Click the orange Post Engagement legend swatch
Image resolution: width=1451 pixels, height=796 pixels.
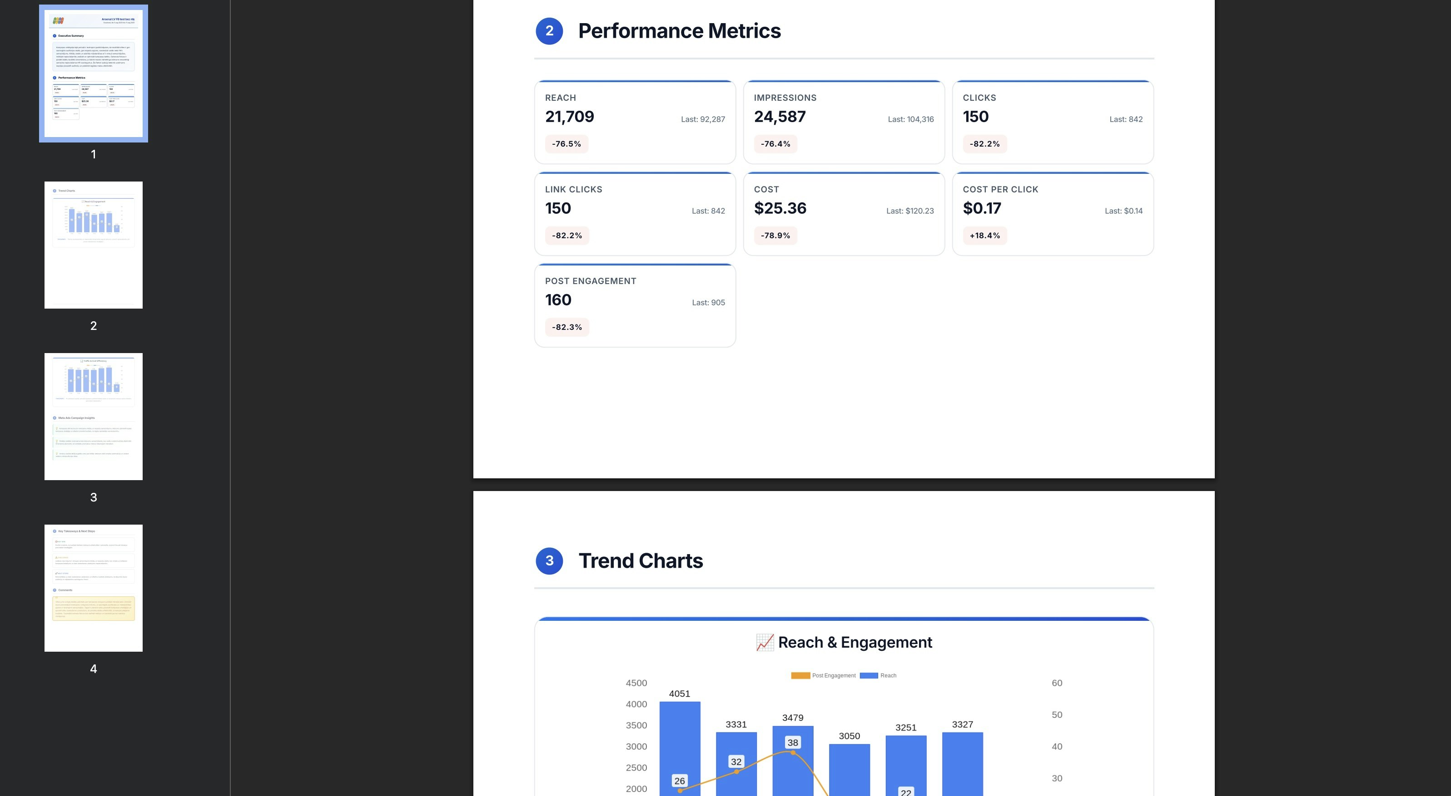coord(800,676)
